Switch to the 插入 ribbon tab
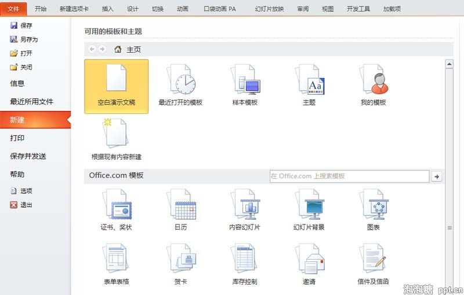The image size is (464, 295). click(x=108, y=9)
